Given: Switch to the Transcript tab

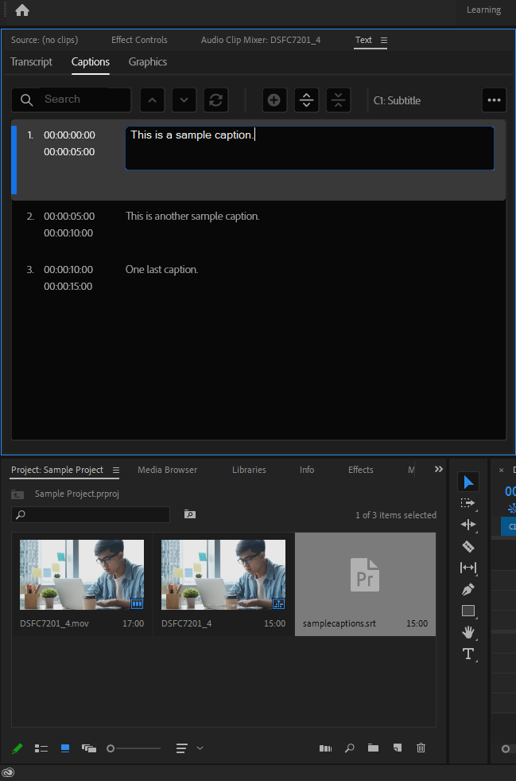Looking at the screenshot, I should [x=31, y=62].
